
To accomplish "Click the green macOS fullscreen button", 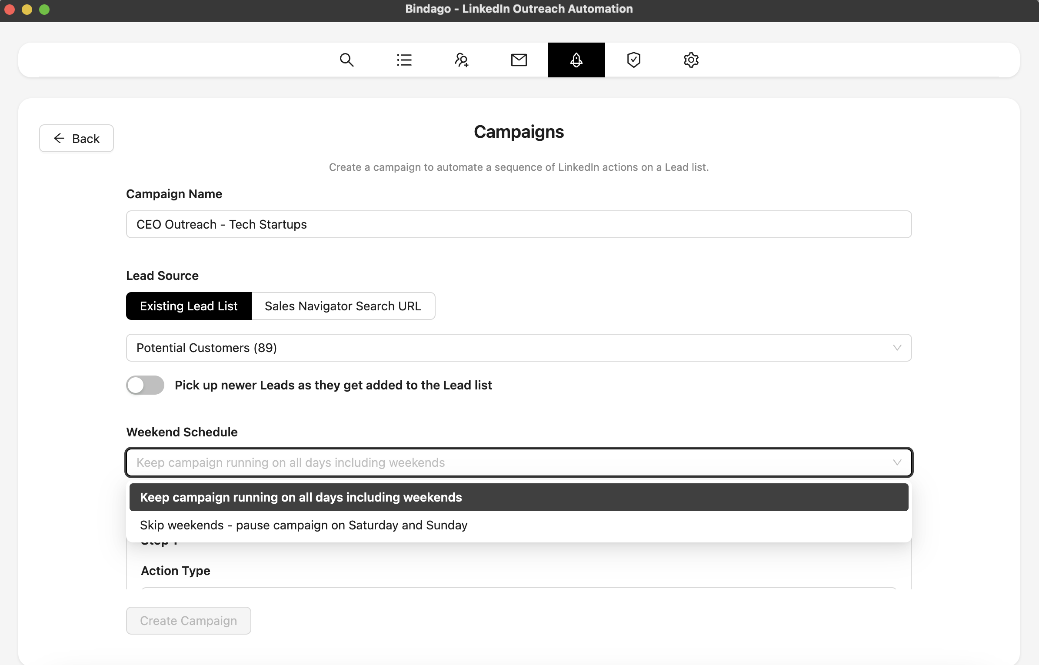I will click(x=44, y=10).
